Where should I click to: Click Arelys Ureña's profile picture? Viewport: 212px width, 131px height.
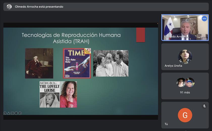(185, 57)
